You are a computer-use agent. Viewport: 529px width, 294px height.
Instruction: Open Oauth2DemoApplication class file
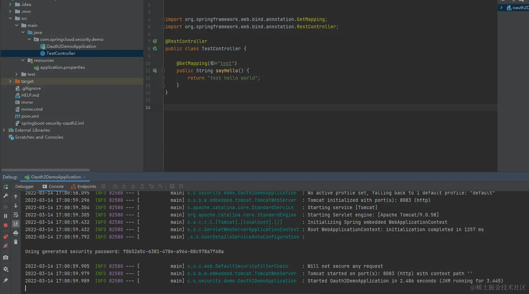tap(71, 46)
